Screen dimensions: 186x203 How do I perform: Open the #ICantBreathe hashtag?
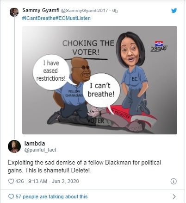[x=38, y=18]
